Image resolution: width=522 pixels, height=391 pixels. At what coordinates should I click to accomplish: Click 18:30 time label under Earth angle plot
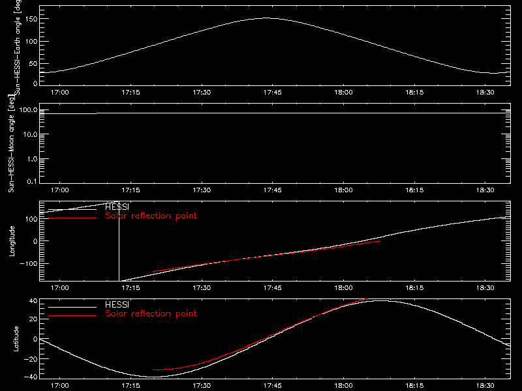click(x=485, y=92)
